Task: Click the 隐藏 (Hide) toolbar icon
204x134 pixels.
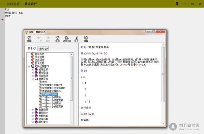Action: 29,39
